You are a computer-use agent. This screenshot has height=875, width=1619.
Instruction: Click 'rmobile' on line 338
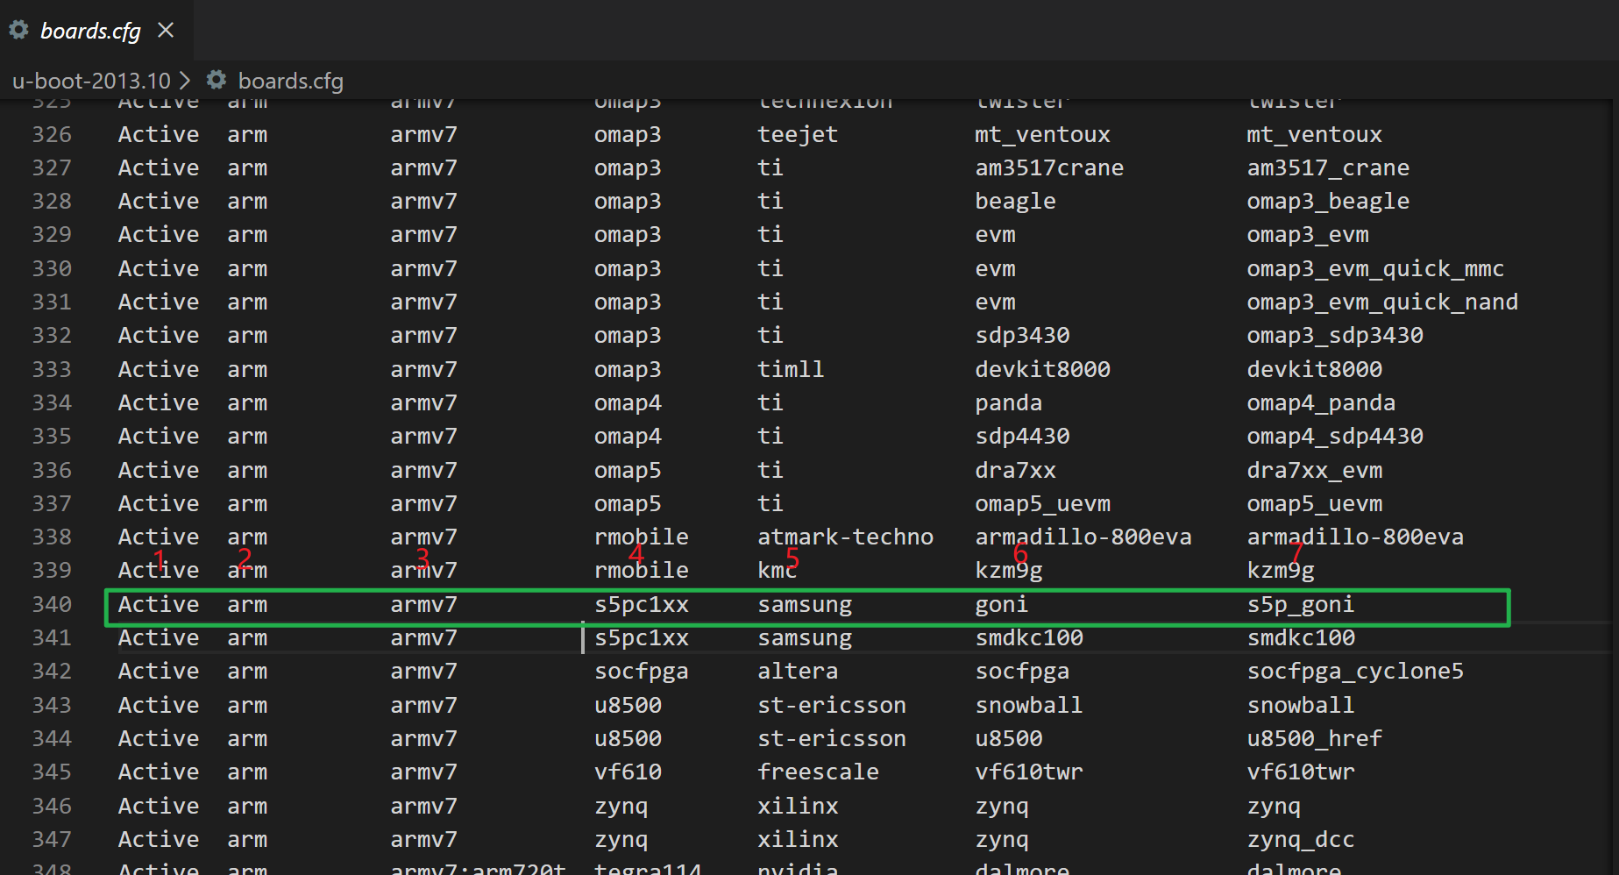(642, 537)
